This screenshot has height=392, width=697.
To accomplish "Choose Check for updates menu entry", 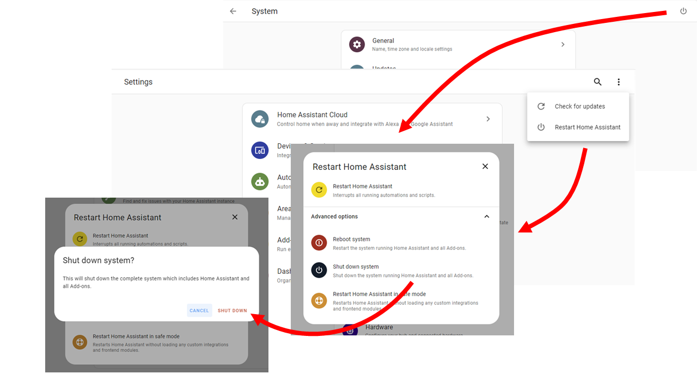I will point(578,106).
